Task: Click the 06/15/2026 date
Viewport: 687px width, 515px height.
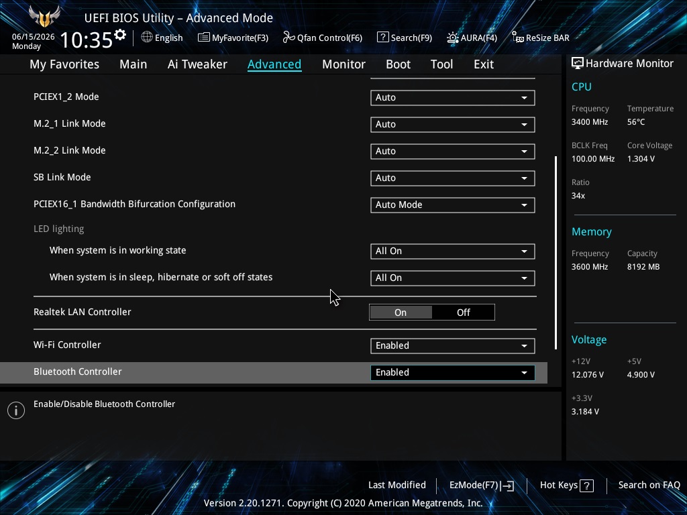Action: [34, 37]
